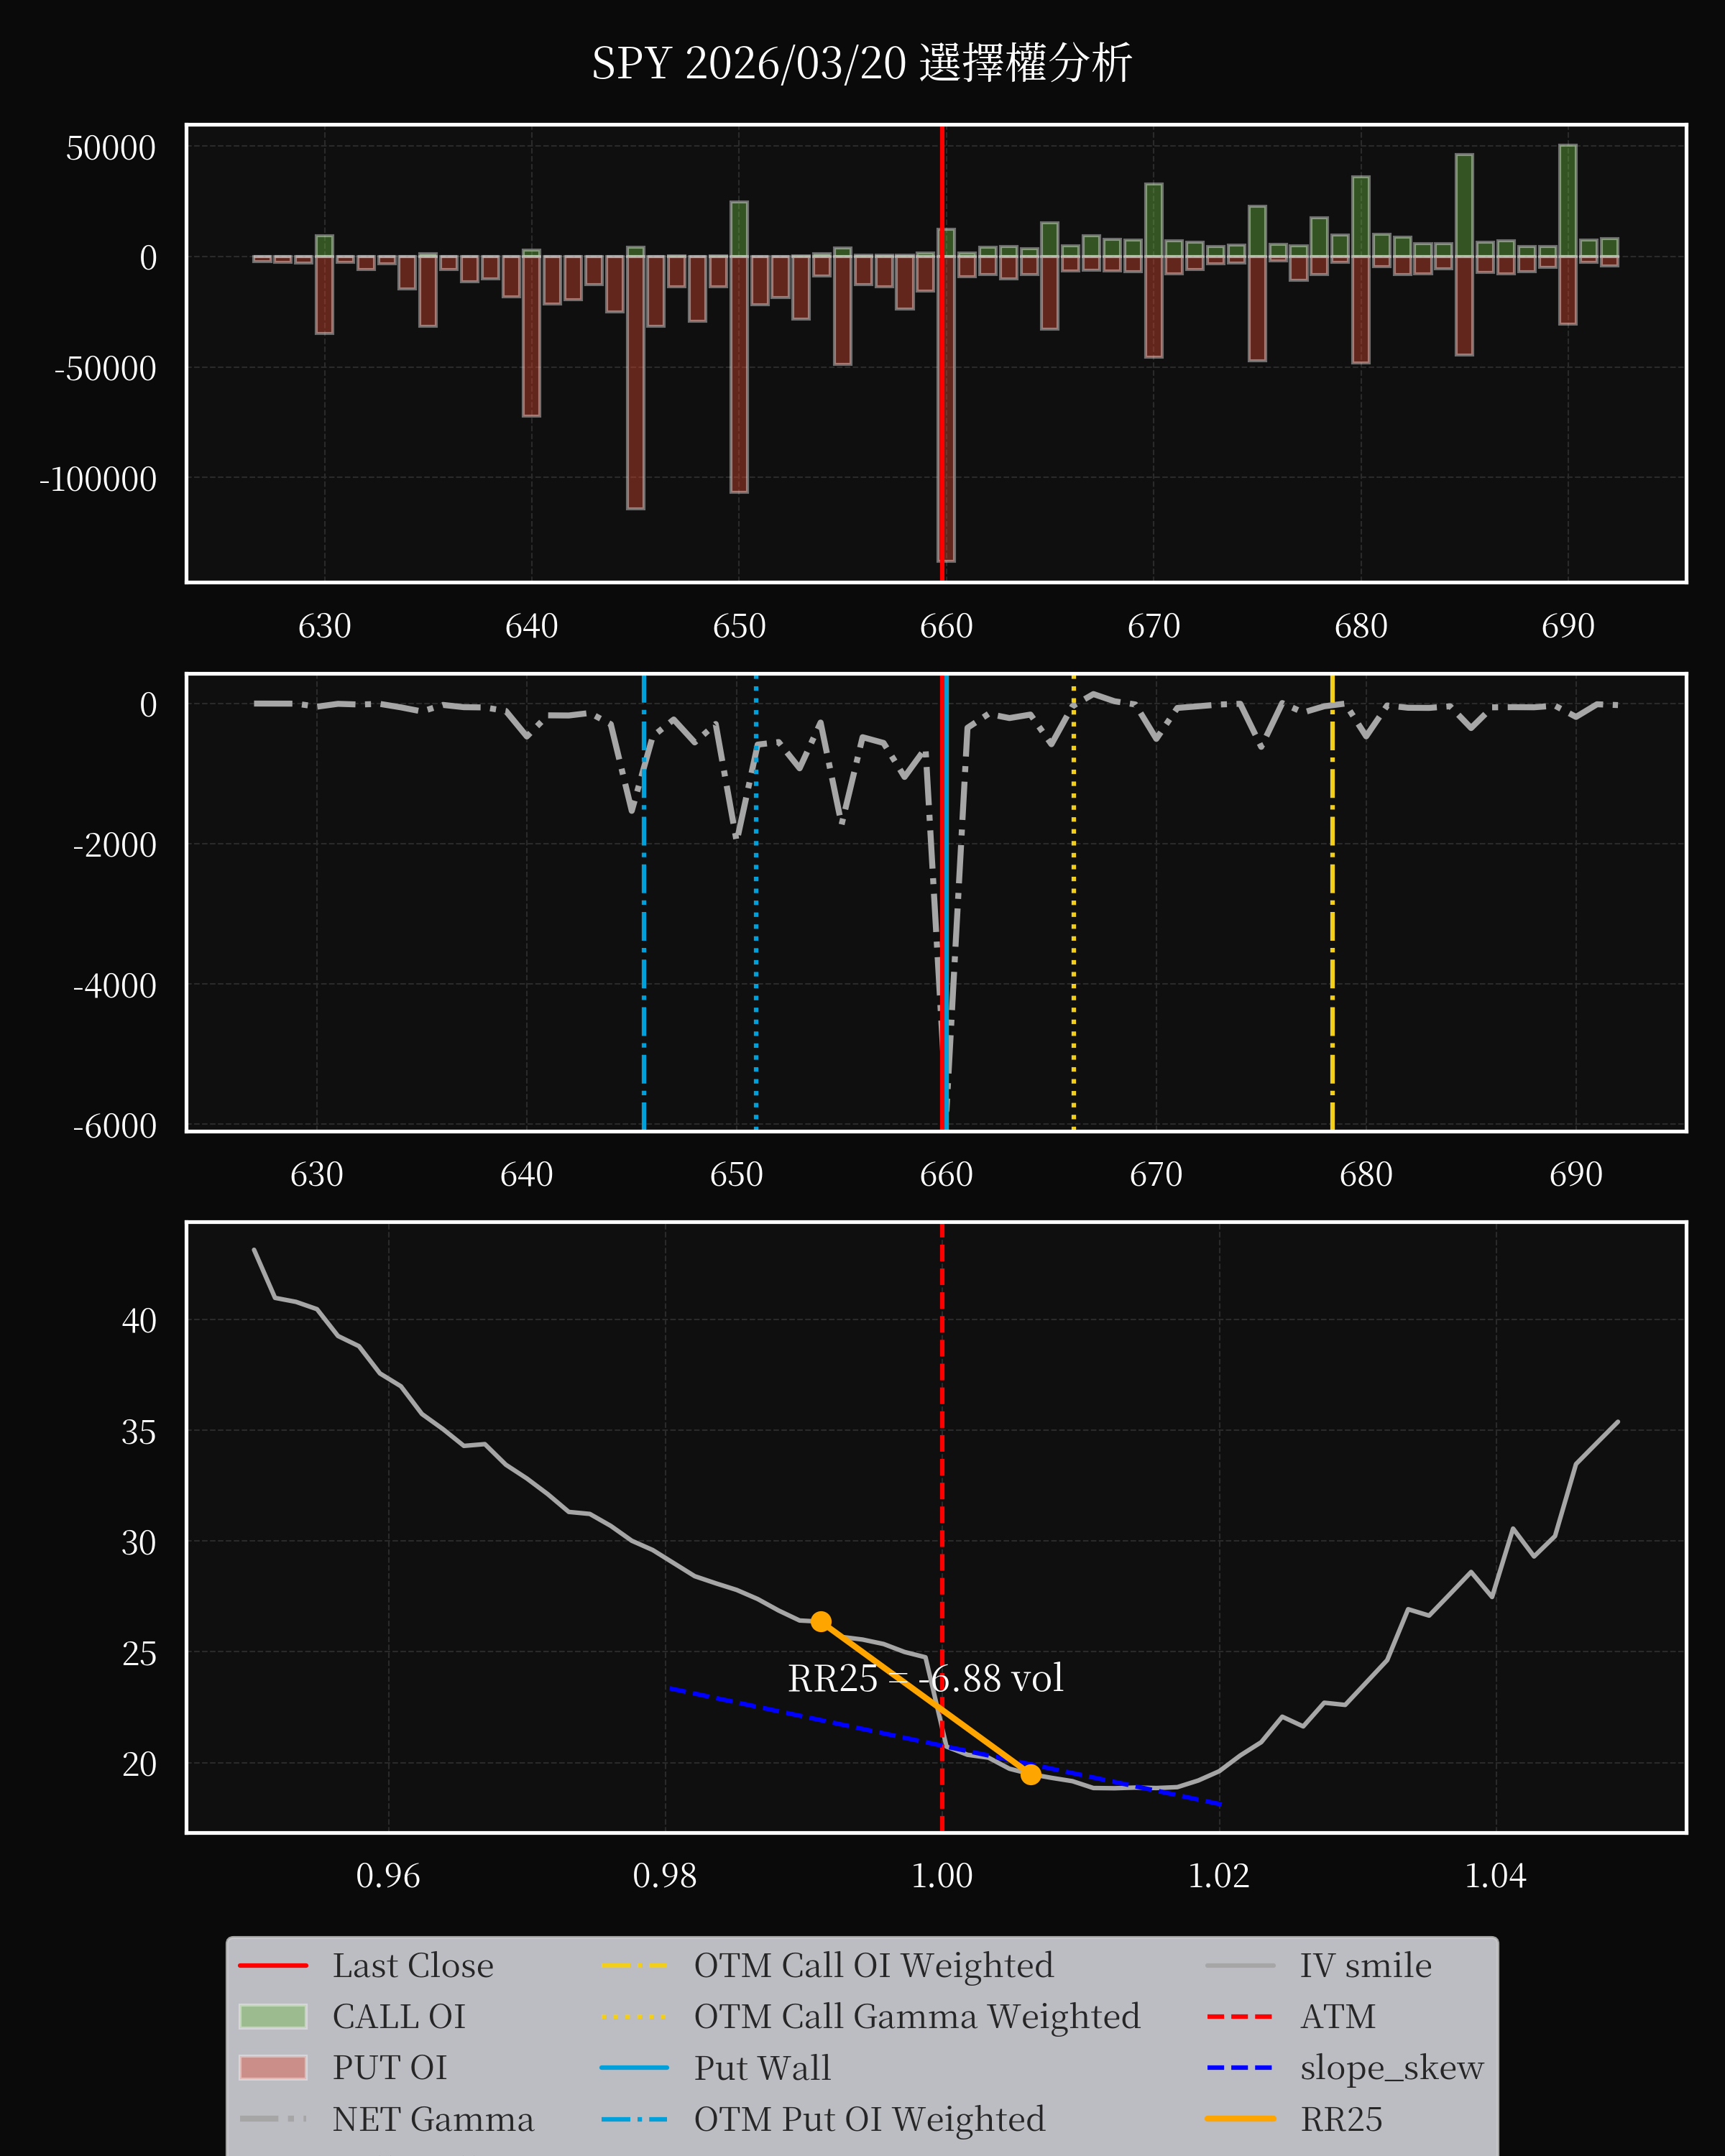Click the tall green call bar at strike 690

pos(1567,201)
